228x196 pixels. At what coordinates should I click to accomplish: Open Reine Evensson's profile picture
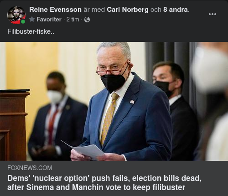[16, 15]
